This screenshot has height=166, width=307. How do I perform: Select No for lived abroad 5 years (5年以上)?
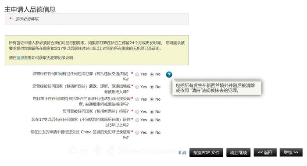coord(152,120)
